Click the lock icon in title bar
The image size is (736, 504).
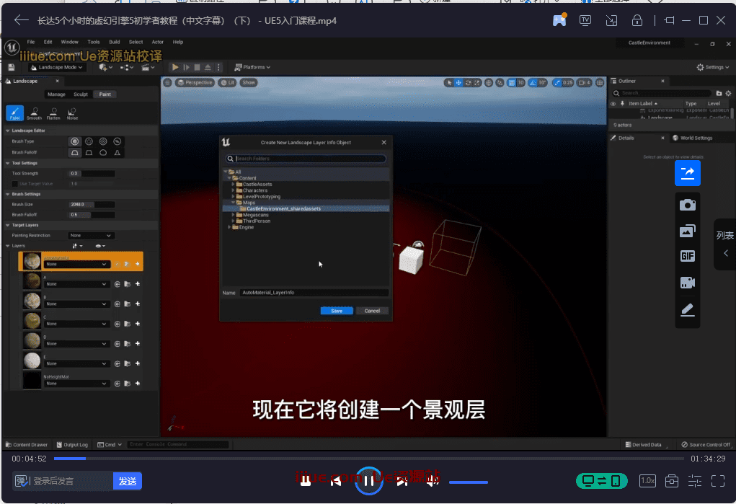pyautogui.click(x=637, y=20)
